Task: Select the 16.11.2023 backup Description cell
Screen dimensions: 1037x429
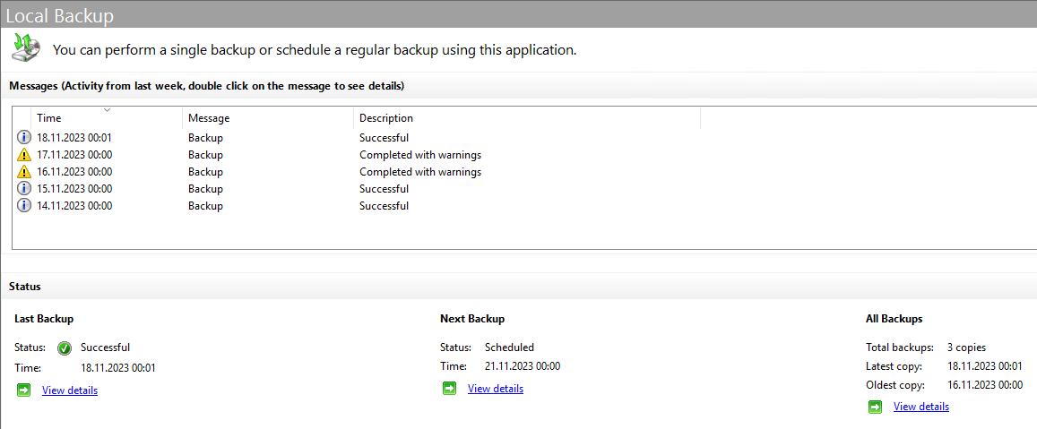Action: click(x=419, y=172)
